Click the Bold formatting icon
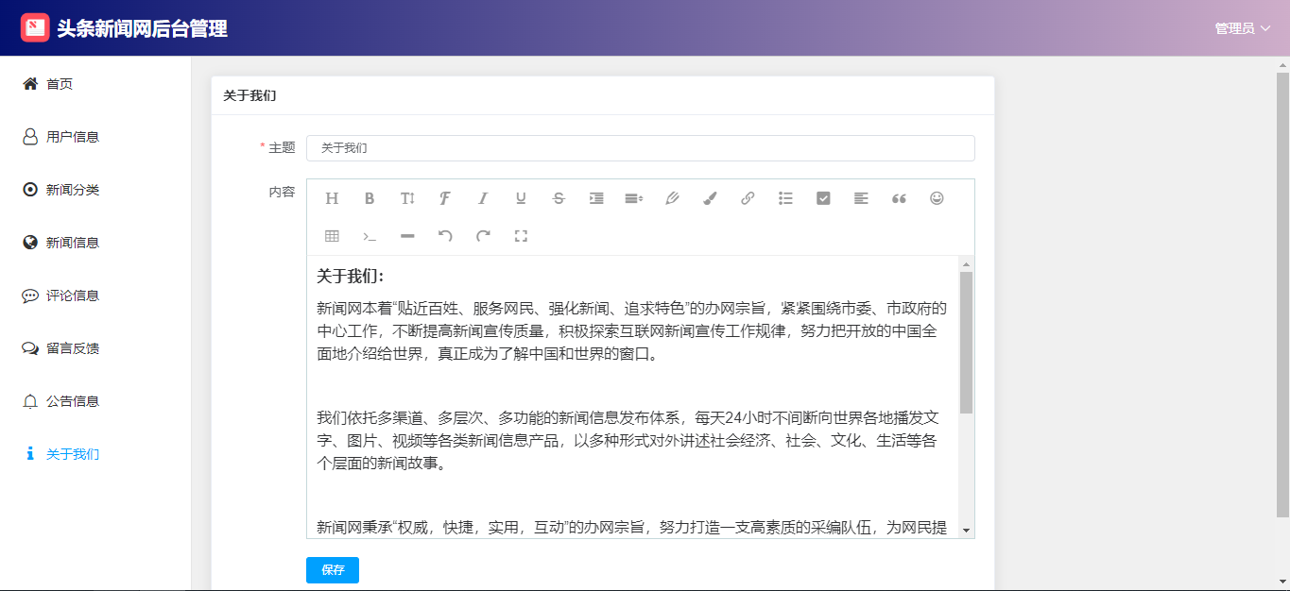 pos(370,198)
